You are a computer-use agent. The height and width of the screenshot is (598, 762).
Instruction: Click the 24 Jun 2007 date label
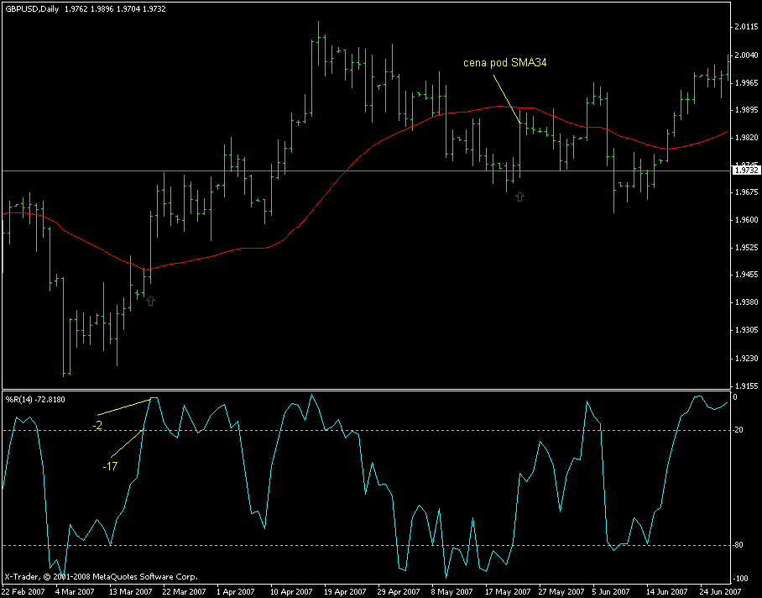[x=723, y=591]
